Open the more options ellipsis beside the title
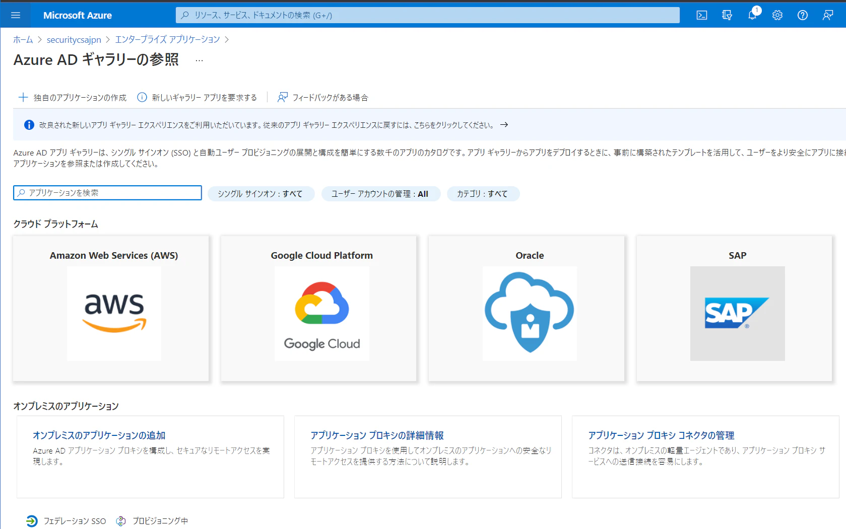846x529 pixels. point(200,60)
